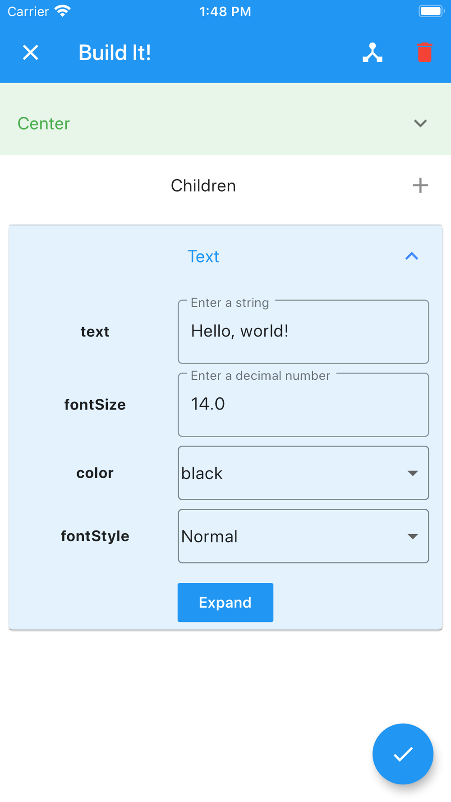Click the Expand button
451x802 pixels.
click(x=225, y=602)
